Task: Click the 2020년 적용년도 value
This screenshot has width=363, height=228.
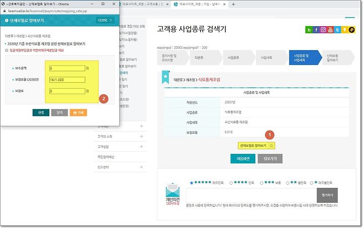Action: point(230,102)
